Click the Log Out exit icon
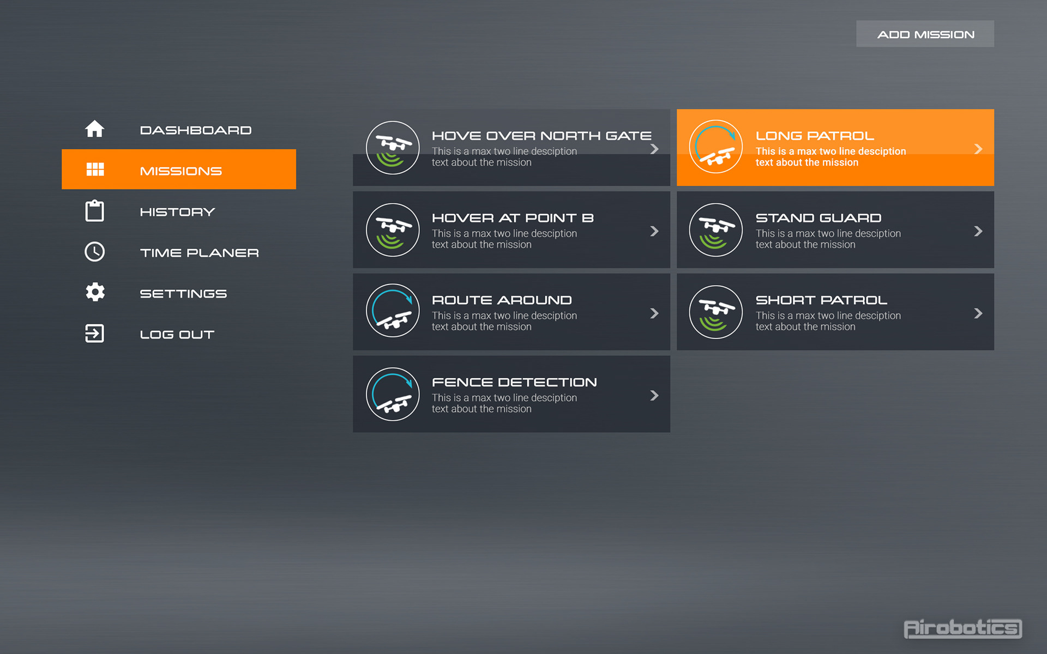The width and height of the screenshot is (1047, 654). pyautogui.click(x=94, y=334)
